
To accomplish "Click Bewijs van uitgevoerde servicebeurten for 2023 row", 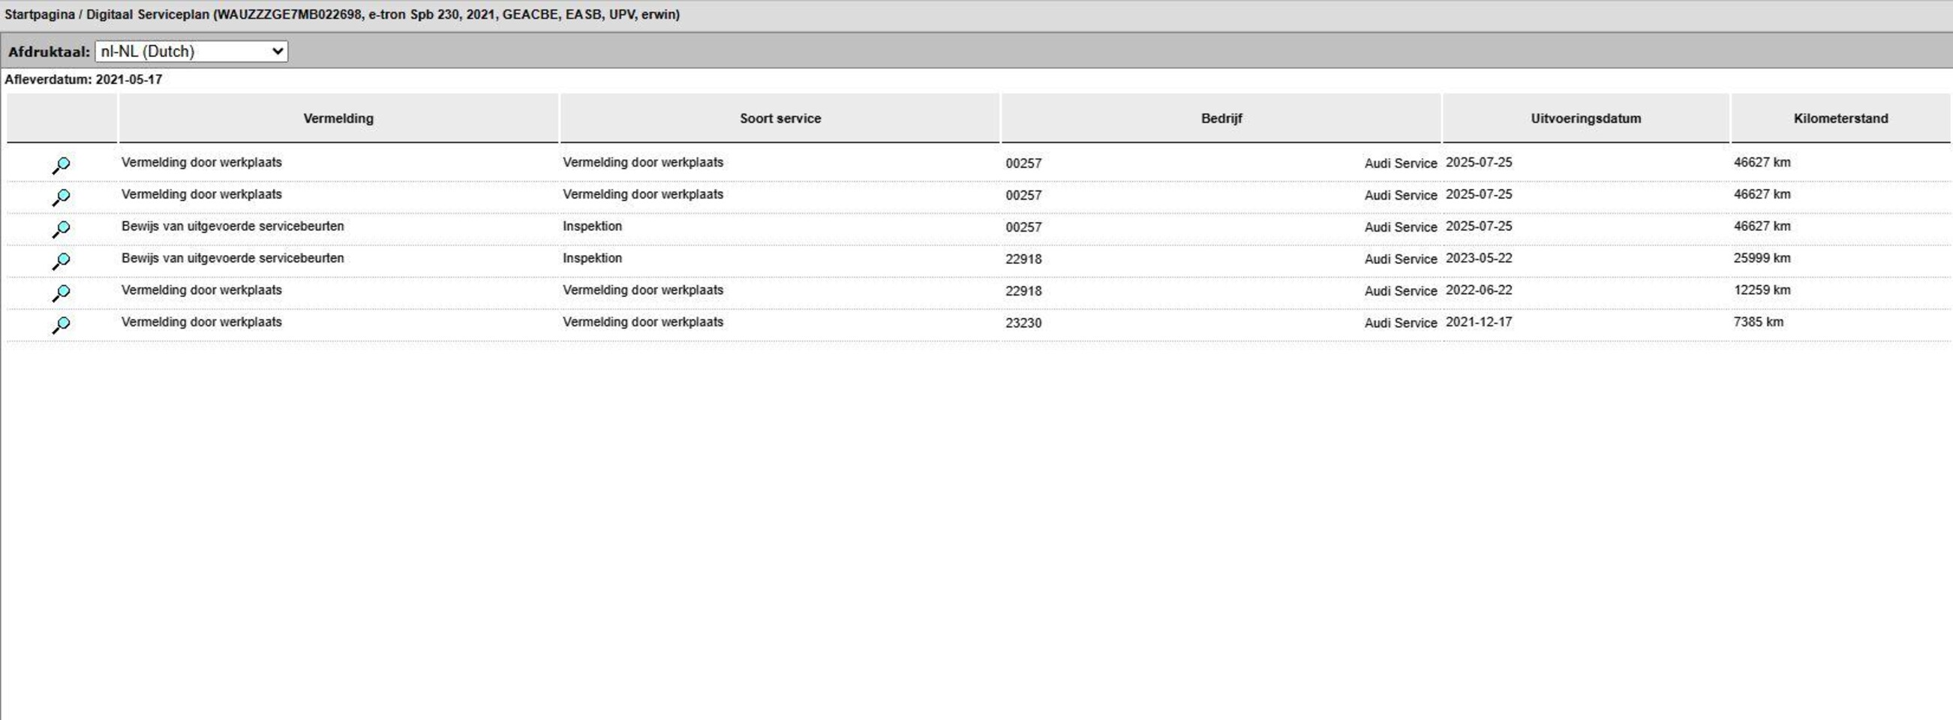I will tap(233, 259).
